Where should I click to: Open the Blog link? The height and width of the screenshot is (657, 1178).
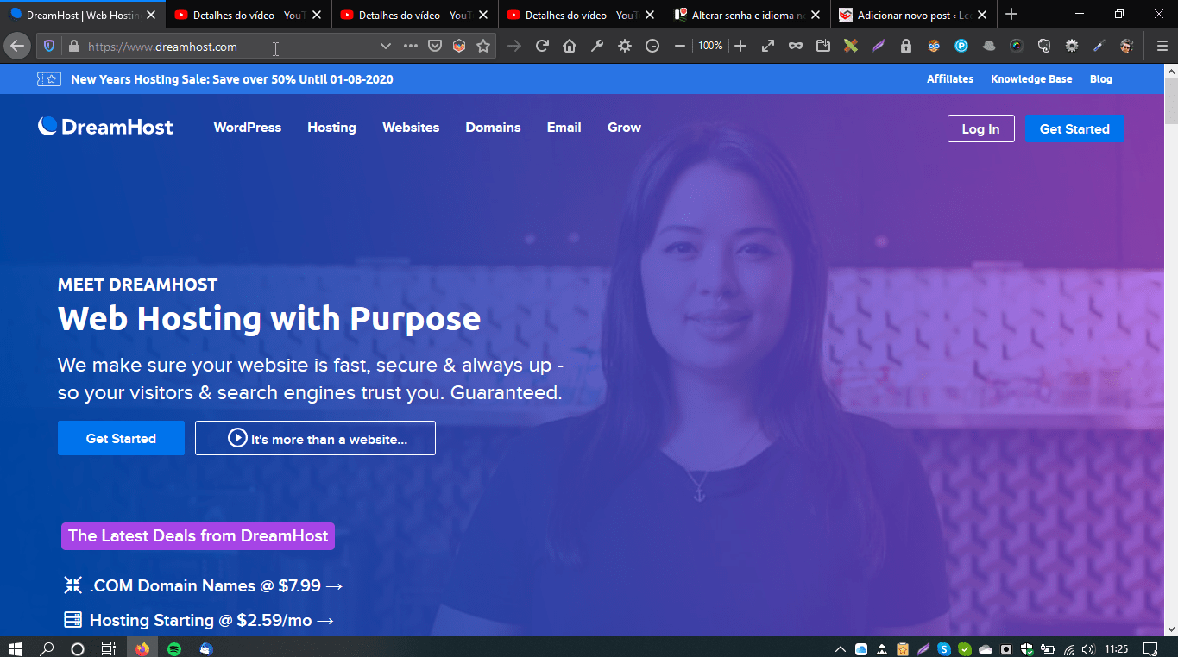pos(1101,79)
